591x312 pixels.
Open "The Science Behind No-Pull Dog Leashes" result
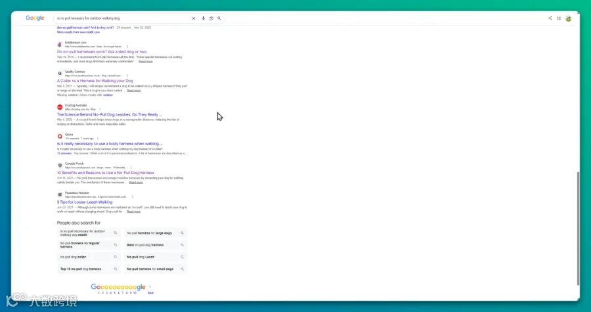coord(109,114)
